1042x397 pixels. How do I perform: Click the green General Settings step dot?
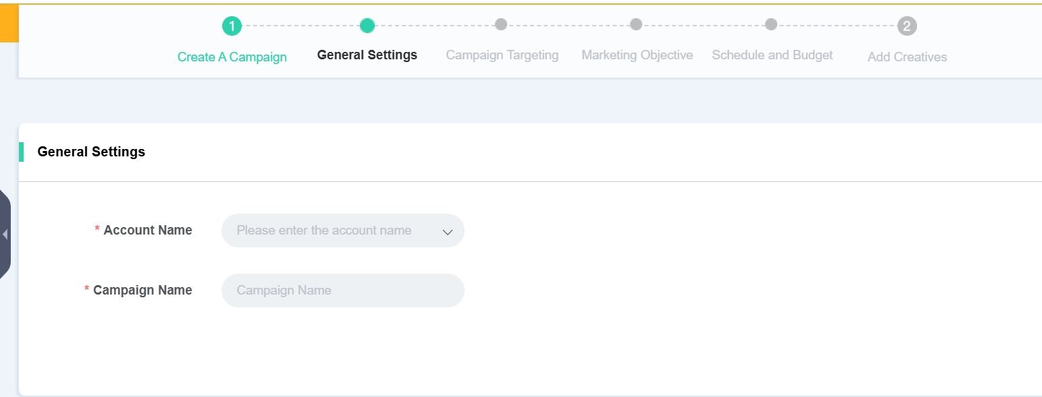point(367,26)
